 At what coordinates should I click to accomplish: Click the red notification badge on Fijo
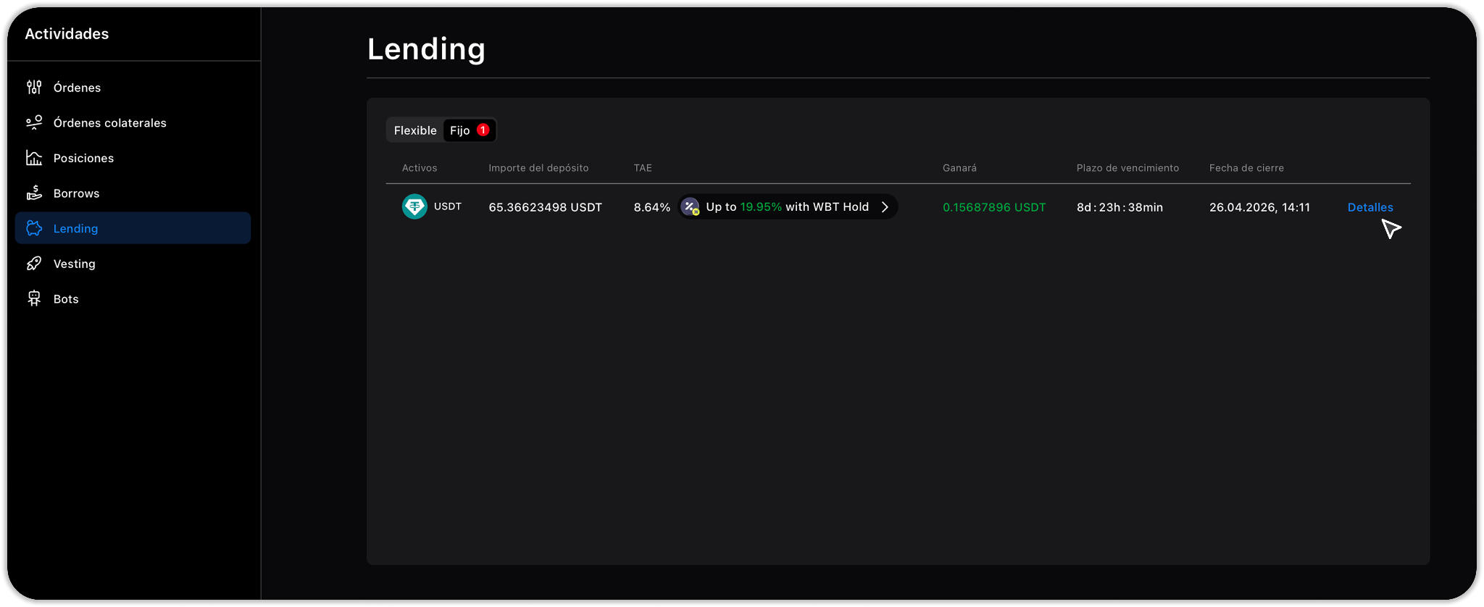[x=483, y=130]
